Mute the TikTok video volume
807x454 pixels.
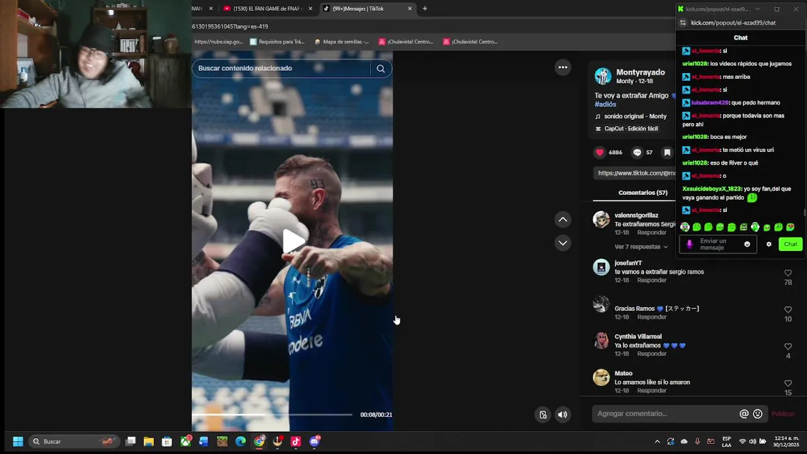(562, 414)
